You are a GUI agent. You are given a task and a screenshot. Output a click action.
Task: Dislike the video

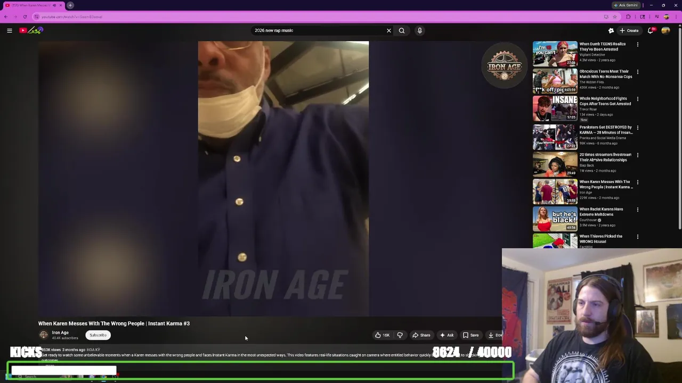pyautogui.click(x=400, y=335)
